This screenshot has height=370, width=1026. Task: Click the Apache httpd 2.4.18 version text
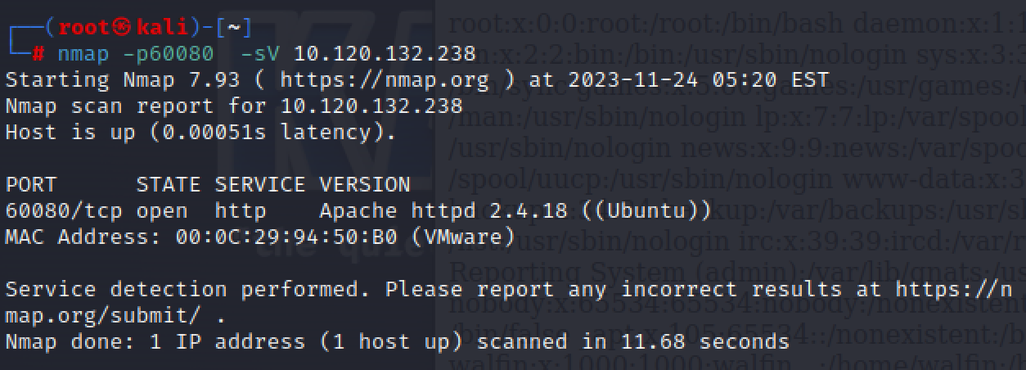pos(443,210)
